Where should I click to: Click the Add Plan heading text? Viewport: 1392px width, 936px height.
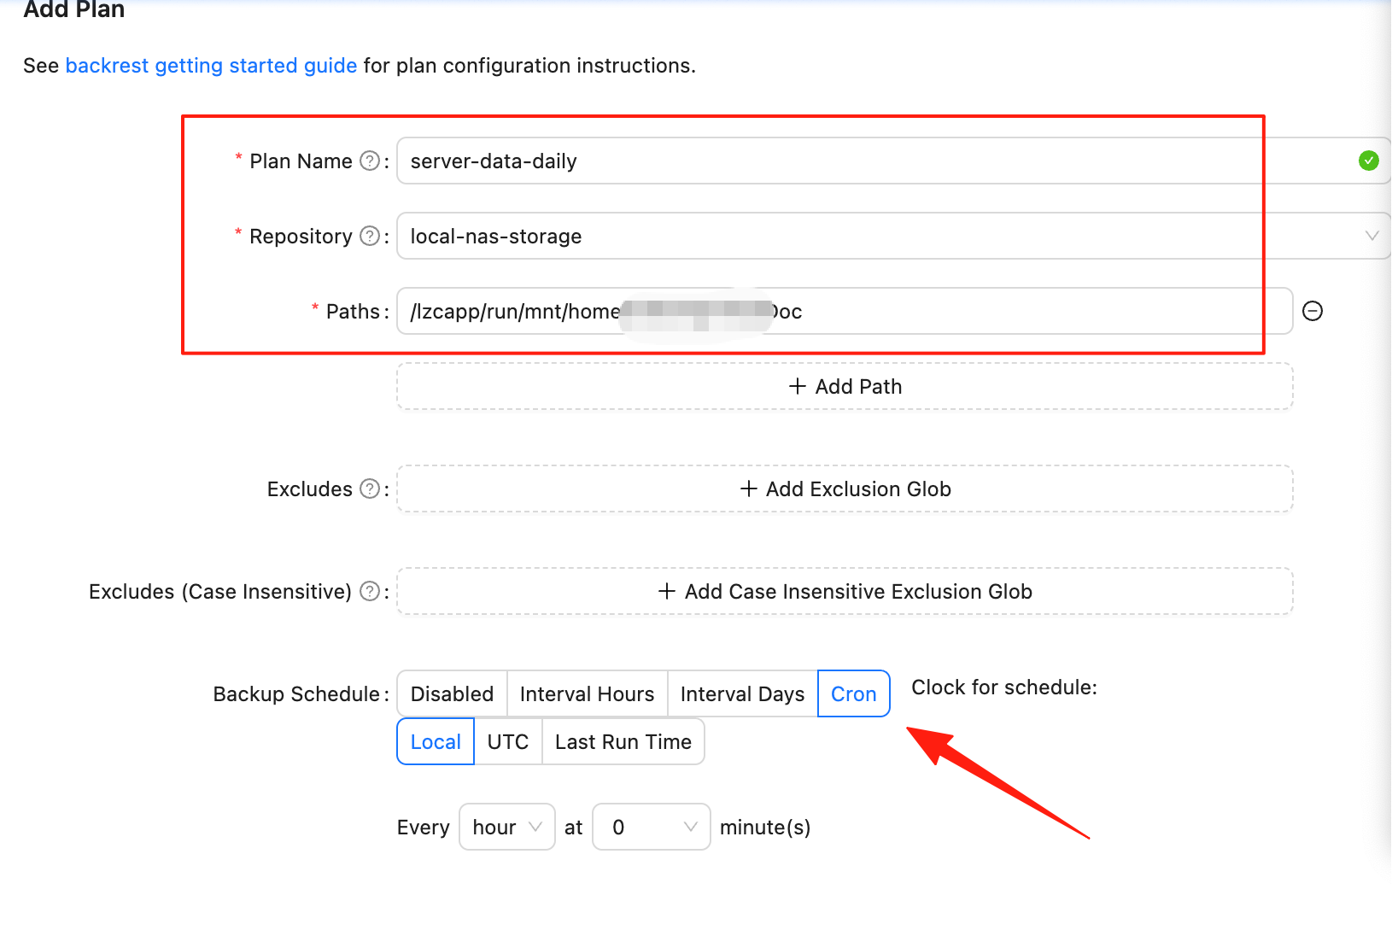coord(74,9)
